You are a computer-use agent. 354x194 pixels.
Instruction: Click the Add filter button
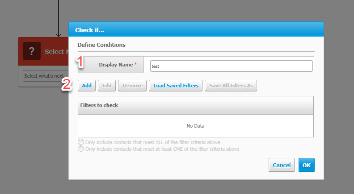[x=87, y=86]
